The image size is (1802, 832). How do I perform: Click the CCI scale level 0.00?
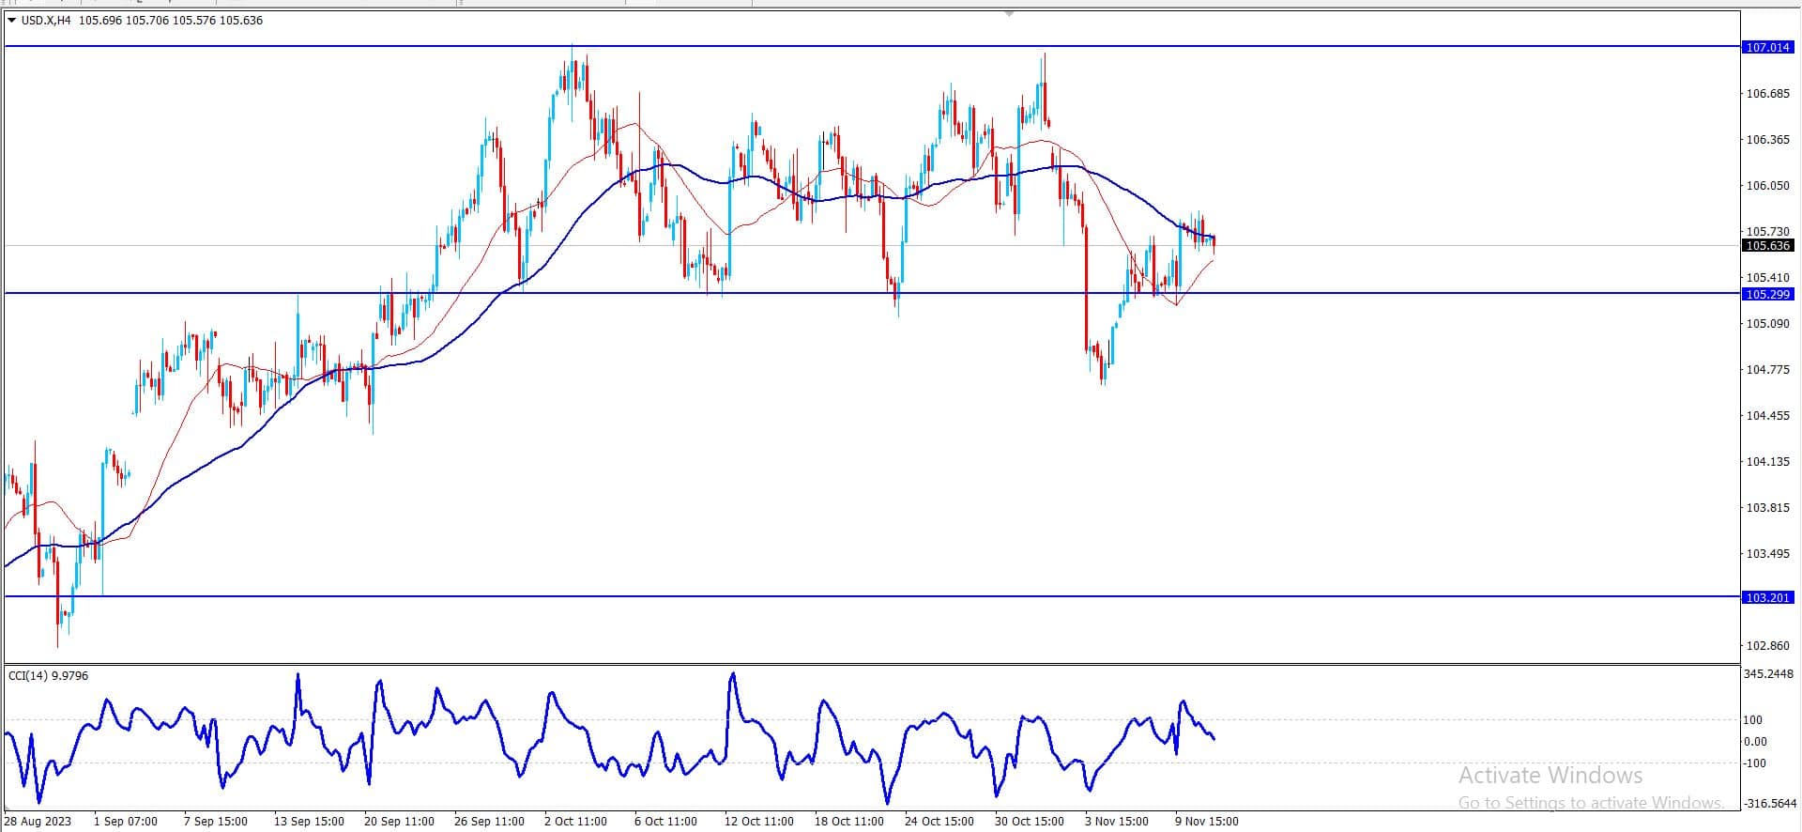click(1755, 742)
